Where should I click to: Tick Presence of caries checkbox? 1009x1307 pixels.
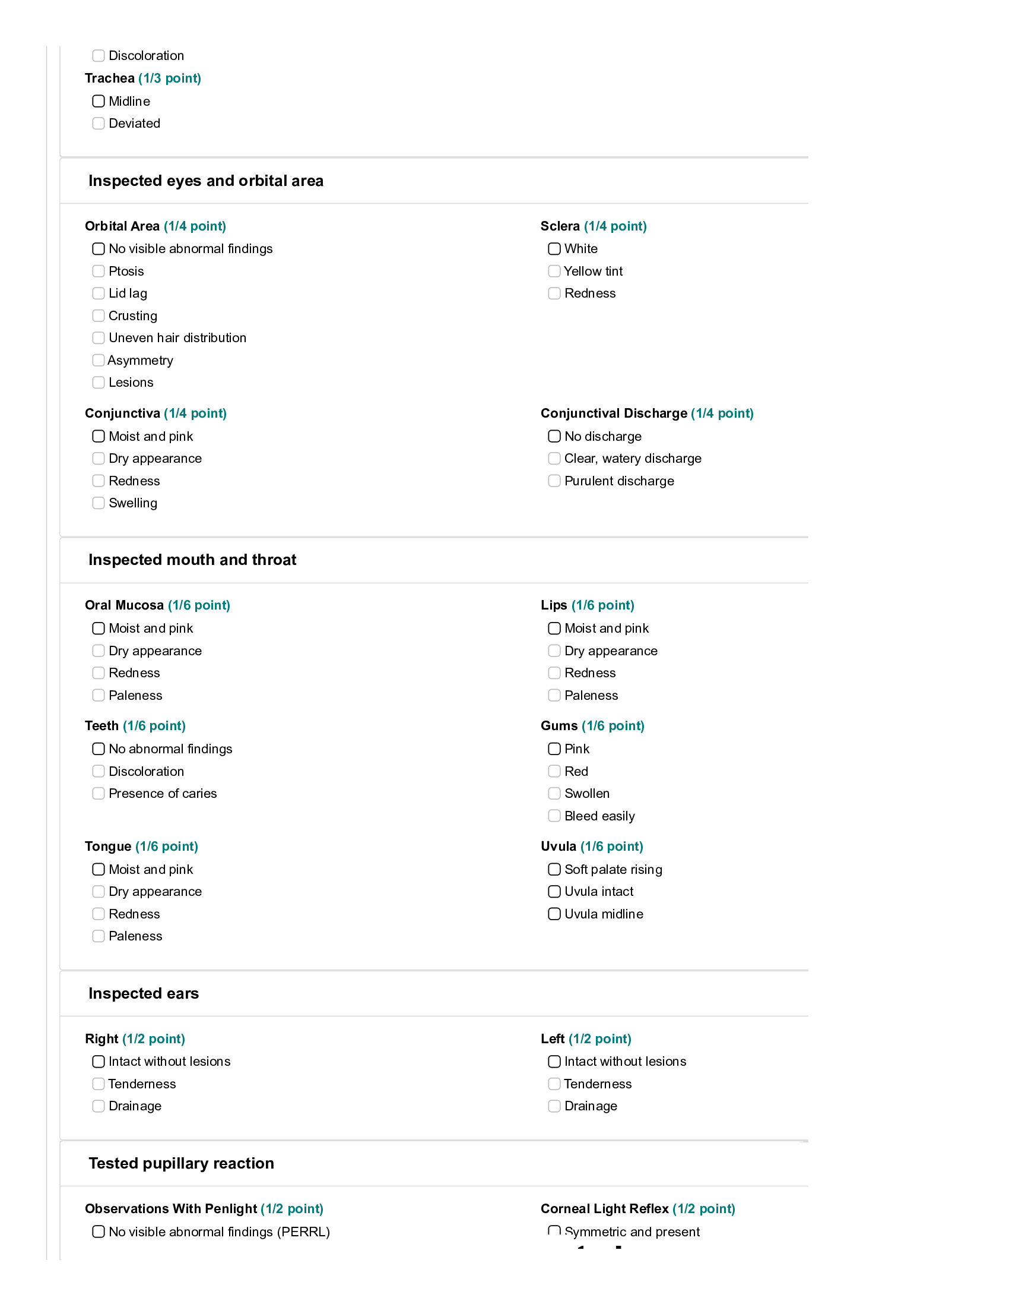tap(99, 793)
